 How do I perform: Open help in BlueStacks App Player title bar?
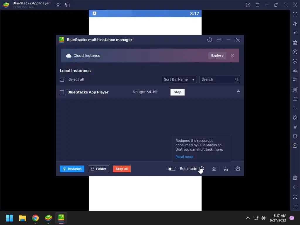[248, 5]
